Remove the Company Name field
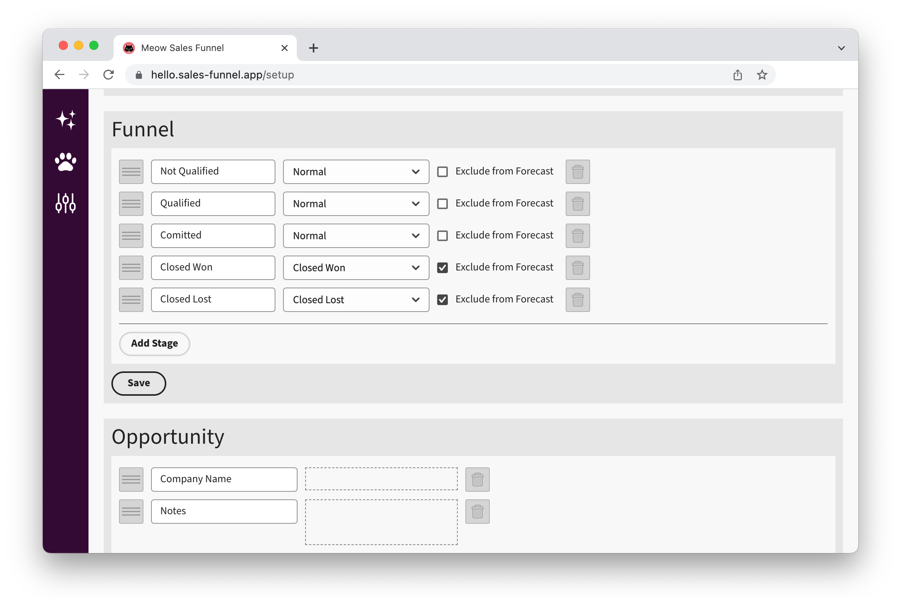Viewport: 901px width, 598px height. [x=477, y=480]
